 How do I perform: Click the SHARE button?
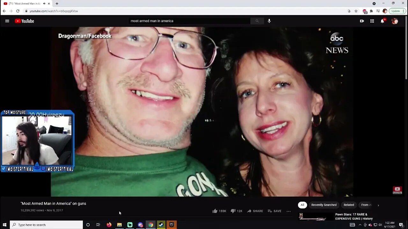click(x=255, y=211)
